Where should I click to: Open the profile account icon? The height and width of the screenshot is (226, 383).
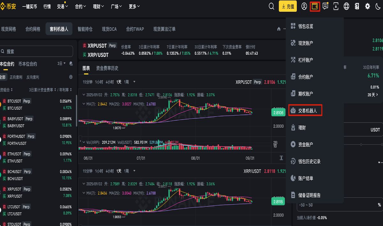[x=304, y=6]
